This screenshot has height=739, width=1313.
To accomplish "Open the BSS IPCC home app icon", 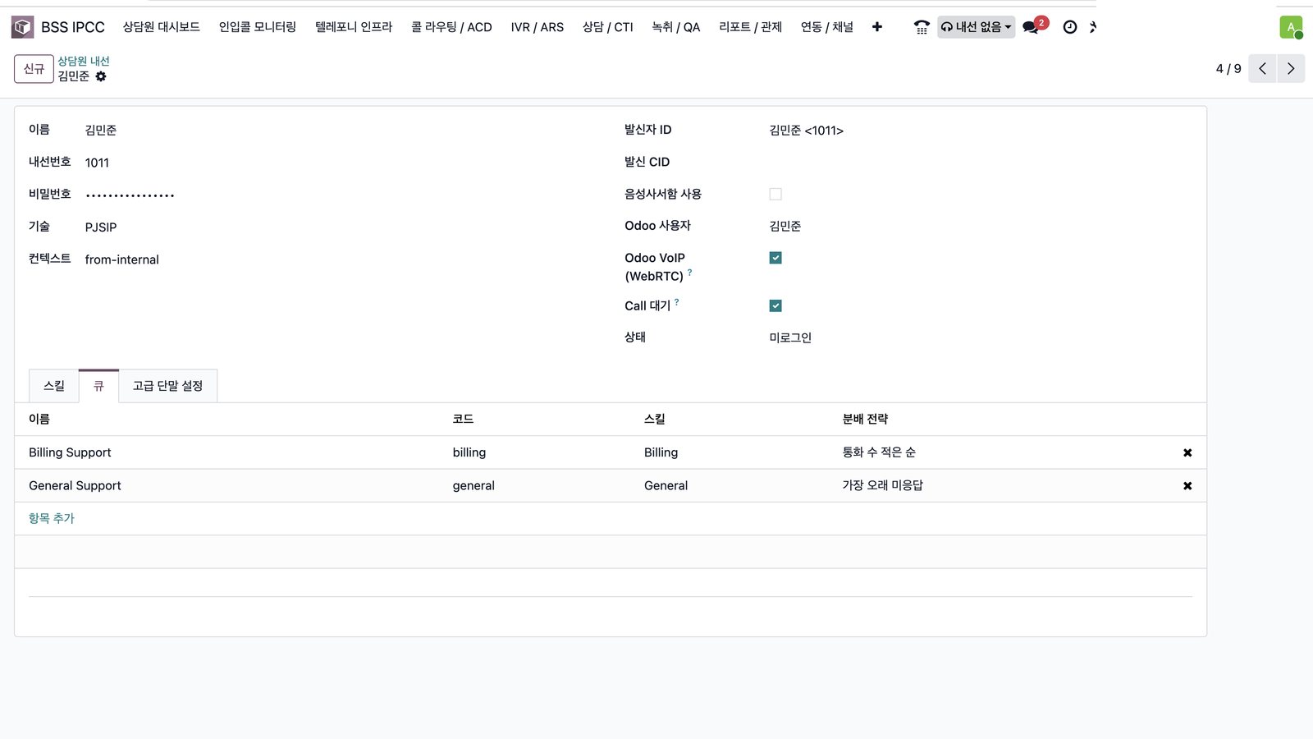I will click(x=22, y=27).
